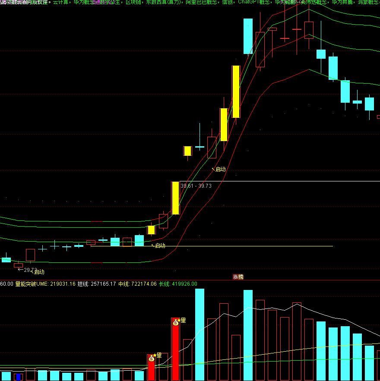This screenshot has height=381, width=380.
Task: Click the 启动 marker beside the 29.72 low
Action: 38,272
